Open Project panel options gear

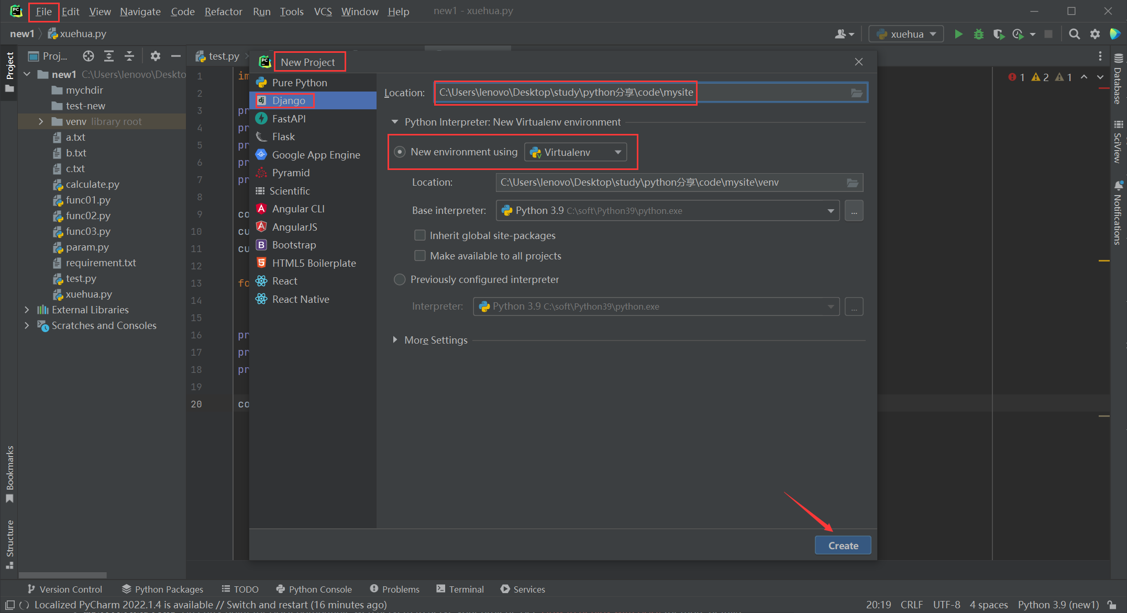point(155,56)
